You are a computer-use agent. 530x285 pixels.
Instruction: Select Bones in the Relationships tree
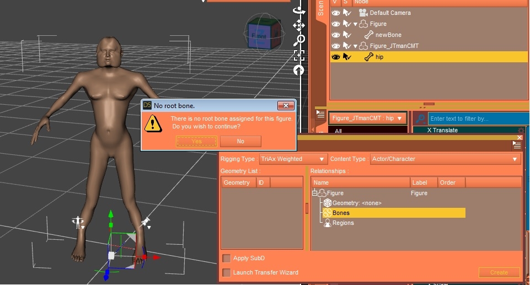click(340, 213)
